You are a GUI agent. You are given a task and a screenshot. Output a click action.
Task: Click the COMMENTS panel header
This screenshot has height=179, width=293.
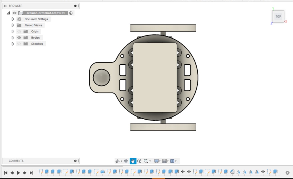pyautogui.click(x=16, y=161)
